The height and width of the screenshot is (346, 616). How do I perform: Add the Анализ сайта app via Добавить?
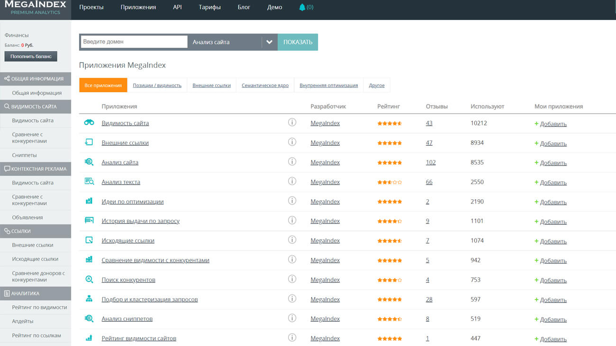553,163
